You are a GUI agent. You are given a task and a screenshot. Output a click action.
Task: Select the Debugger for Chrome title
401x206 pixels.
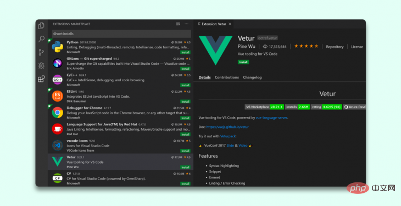85,108
